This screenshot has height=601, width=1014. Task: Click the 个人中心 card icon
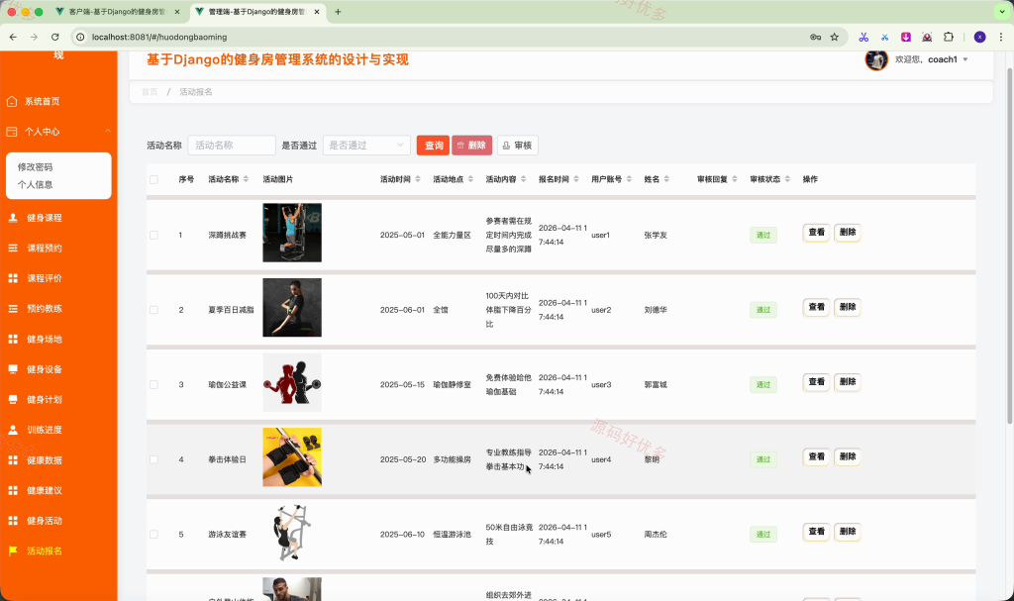tap(12, 132)
